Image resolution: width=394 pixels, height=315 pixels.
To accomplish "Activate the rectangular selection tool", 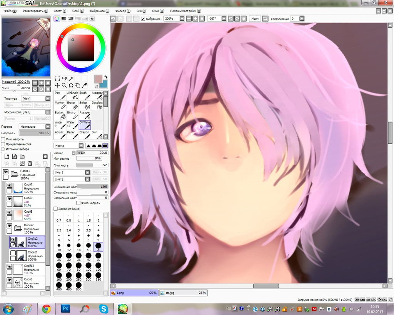I will point(58,78).
